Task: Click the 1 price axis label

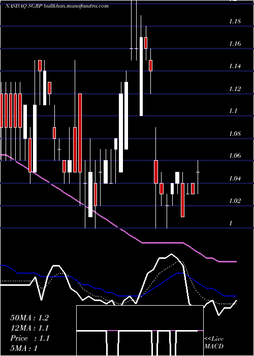Action: click(231, 223)
